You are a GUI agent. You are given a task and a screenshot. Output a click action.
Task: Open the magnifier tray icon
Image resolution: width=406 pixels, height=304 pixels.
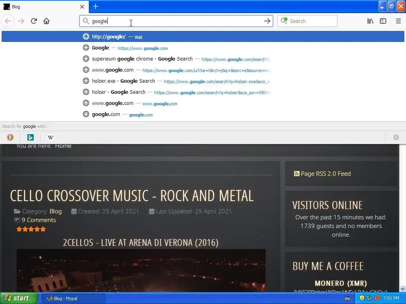[377, 298]
